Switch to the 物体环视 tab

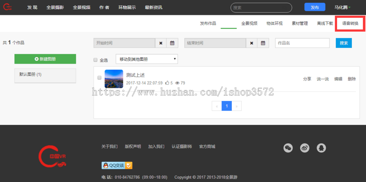(x=274, y=23)
